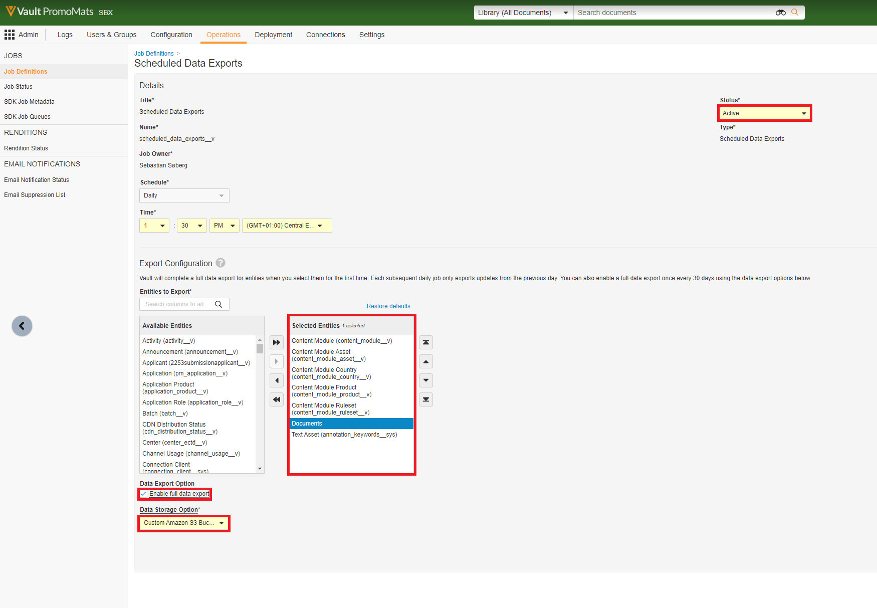This screenshot has height=608, width=877.
Task: Expand the Data Storage Option dropdown
Action: coord(184,523)
